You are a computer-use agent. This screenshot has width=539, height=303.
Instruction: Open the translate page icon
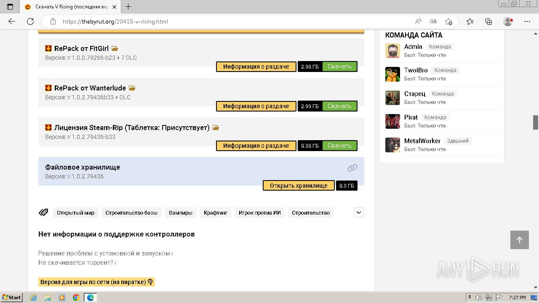tap(433, 21)
